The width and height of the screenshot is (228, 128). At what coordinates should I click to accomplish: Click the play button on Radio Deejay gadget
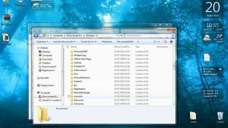[221, 69]
